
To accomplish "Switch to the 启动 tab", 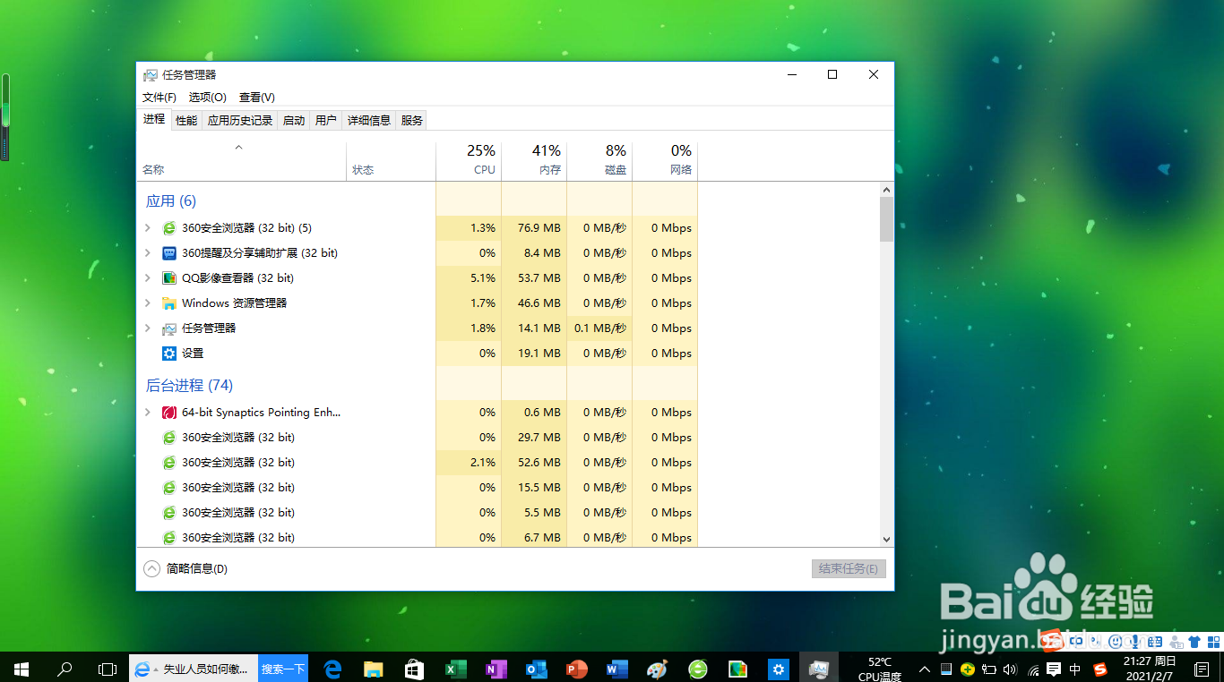I will (294, 121).
